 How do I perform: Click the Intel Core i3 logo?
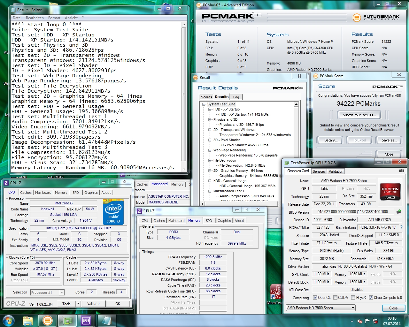(x=113, y=212)
